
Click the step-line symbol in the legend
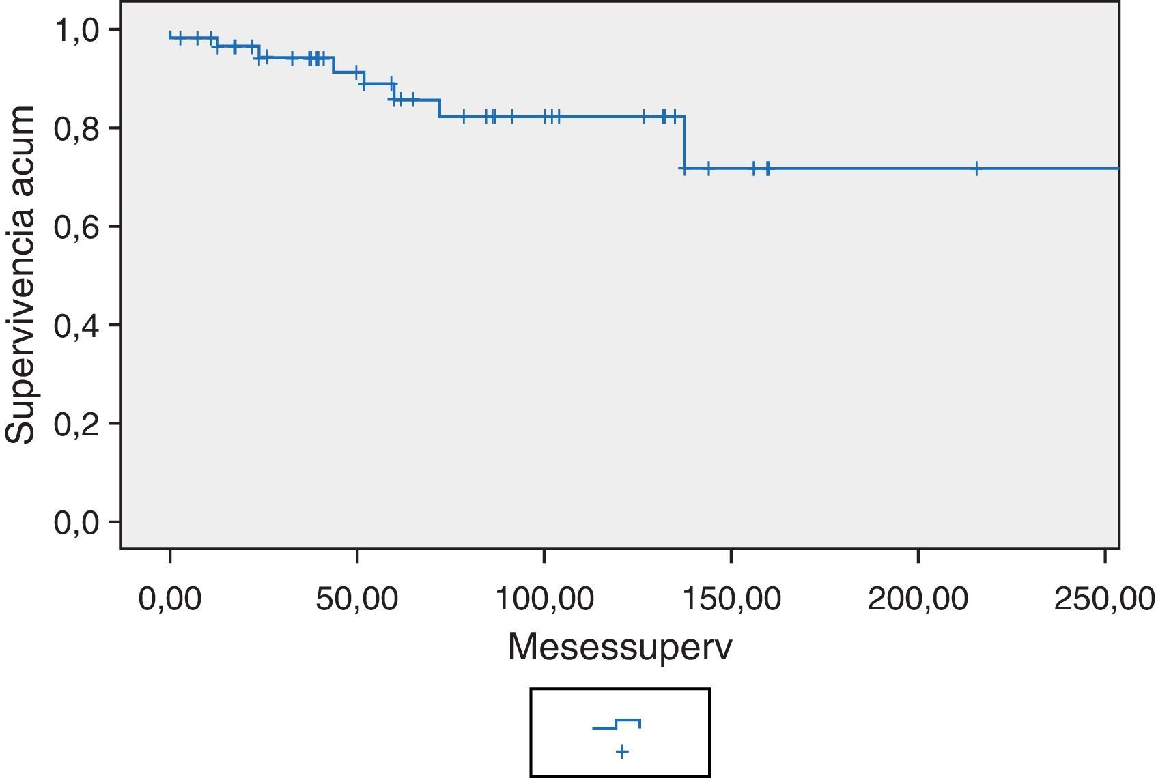point(617,724)
